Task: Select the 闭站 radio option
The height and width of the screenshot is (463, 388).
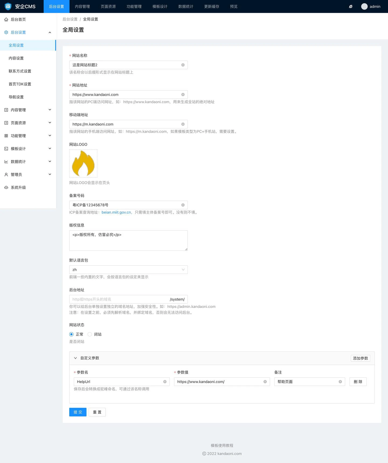Action: point(90,334)
